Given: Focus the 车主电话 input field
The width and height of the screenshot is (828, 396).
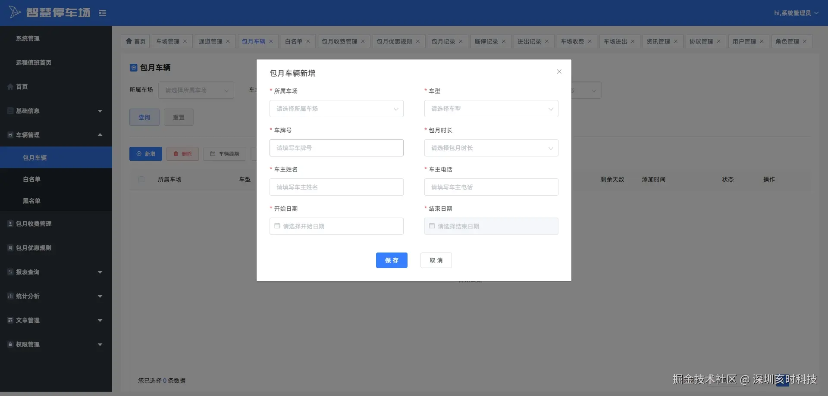Looking at the screenshot, I should click(x=491, y=187).
